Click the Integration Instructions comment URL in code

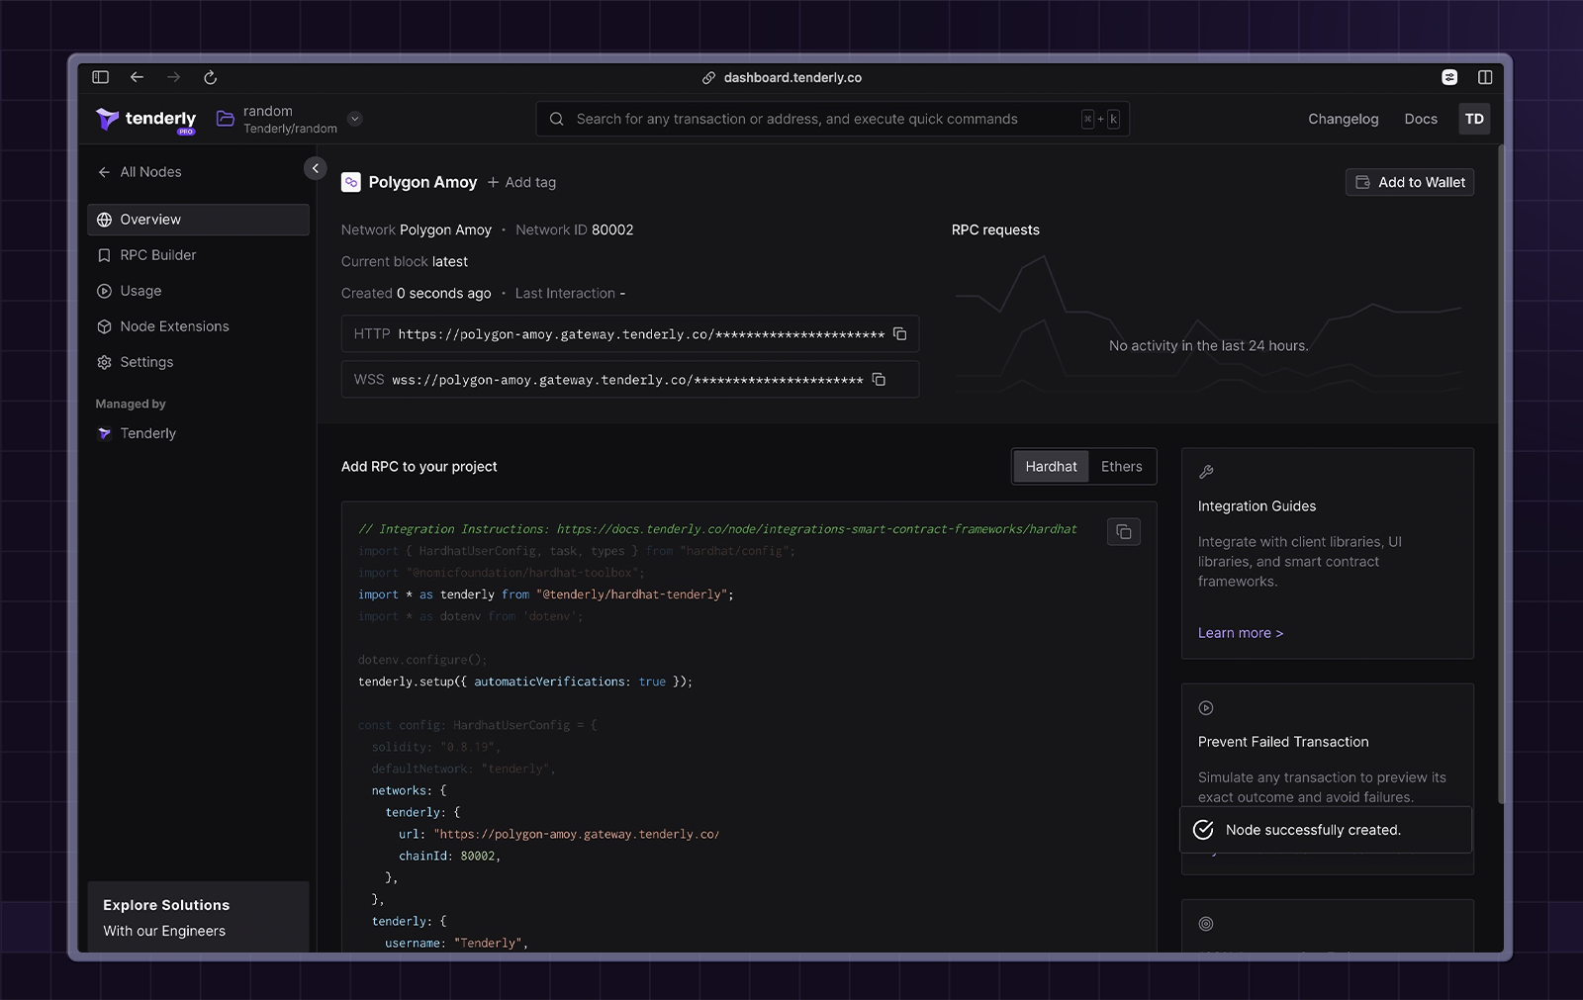click(x=816, y=529)
